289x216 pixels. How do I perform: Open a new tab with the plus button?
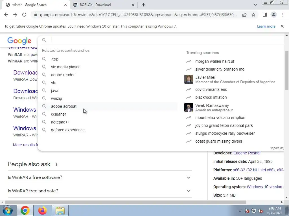pyautogui.click(x=144, y=5)
